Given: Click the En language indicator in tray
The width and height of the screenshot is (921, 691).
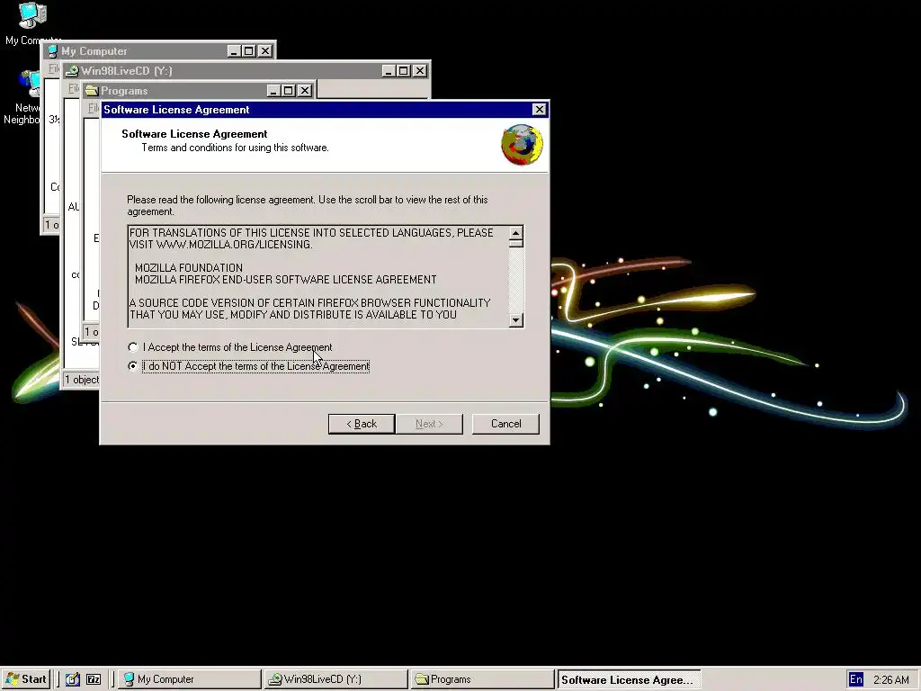Looking at the screenshot, I should click(856, 679).
